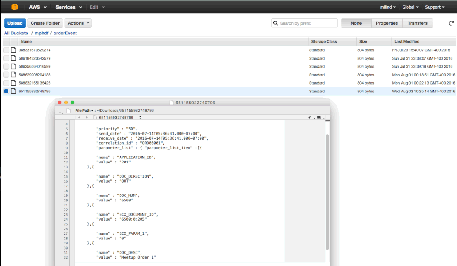Check the checkbox for object 388331670529274

point(5,50)
